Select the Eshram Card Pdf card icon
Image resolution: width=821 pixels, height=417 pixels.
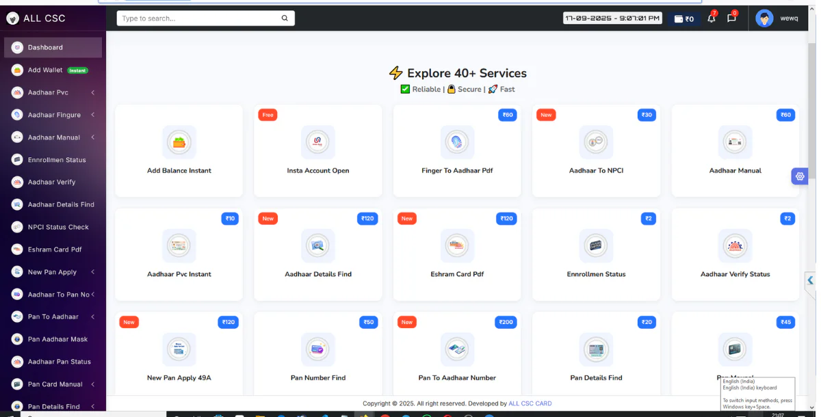[x=457, y=246]
